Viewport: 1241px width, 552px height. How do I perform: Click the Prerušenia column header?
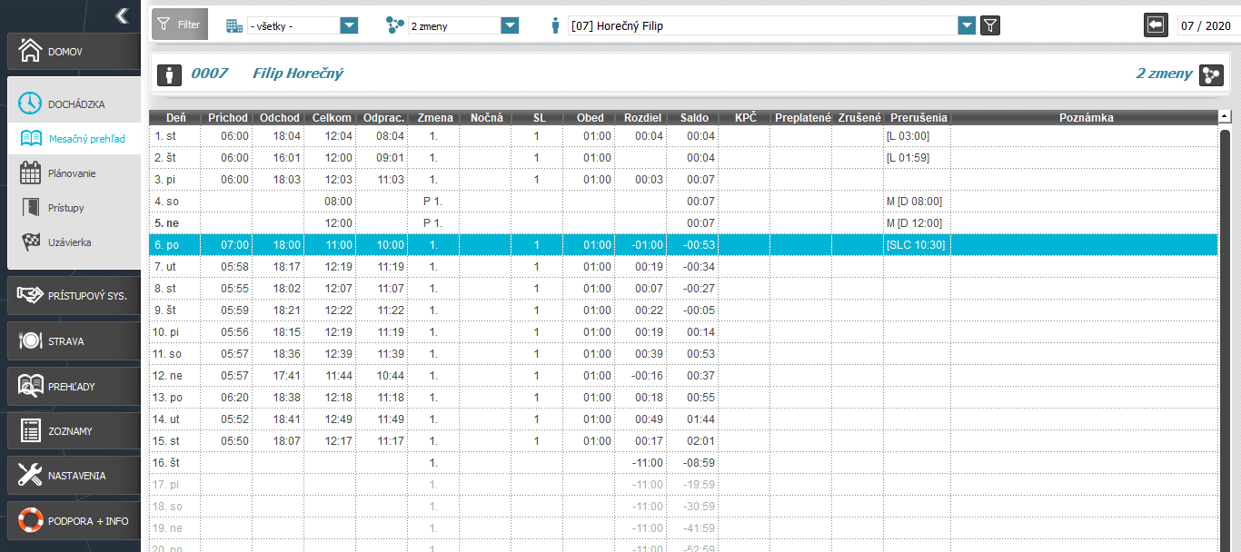point(918,118)
